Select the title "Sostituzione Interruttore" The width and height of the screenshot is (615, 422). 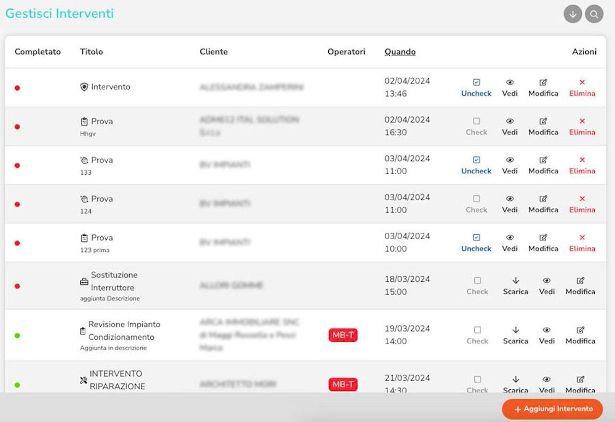(x=114, y=281)
